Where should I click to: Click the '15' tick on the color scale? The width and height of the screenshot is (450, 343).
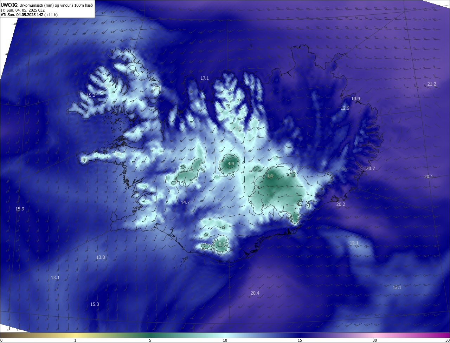click(300, 340)
